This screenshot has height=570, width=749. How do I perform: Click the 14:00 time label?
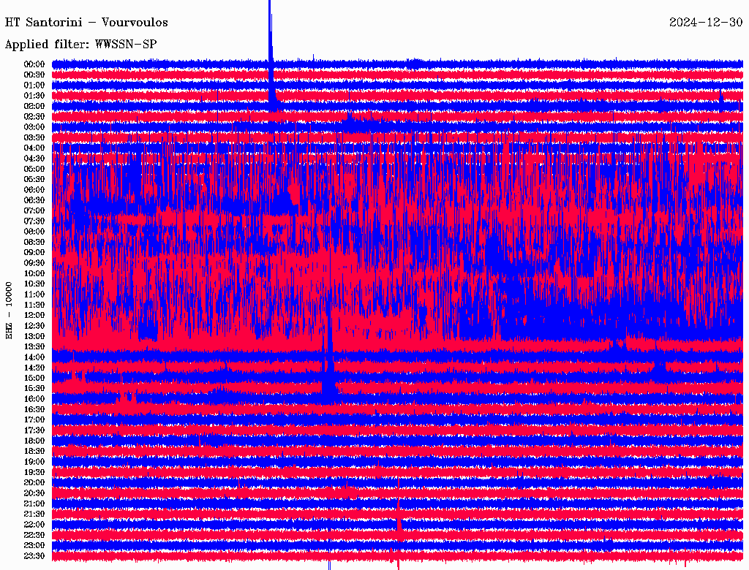pyautogui.click(x=34, y=357)
